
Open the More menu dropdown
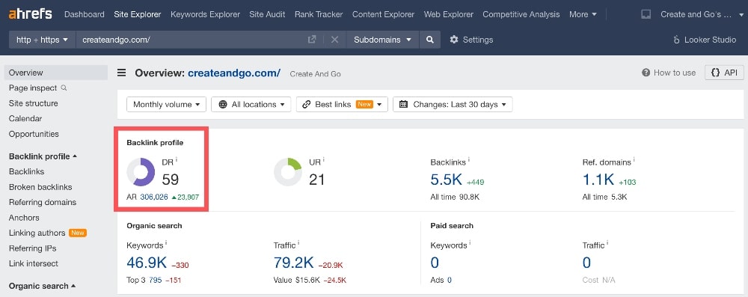[583, 14]
